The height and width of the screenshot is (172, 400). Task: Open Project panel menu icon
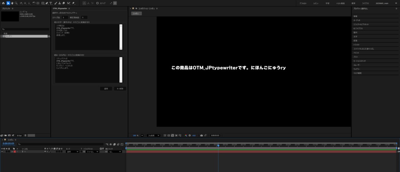(x=12, y=9)
